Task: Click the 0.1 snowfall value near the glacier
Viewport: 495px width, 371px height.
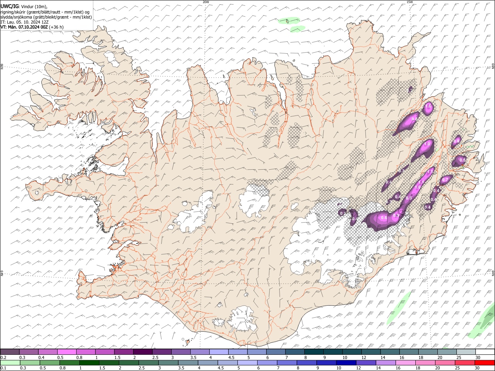Action: (x=343, y=213)
